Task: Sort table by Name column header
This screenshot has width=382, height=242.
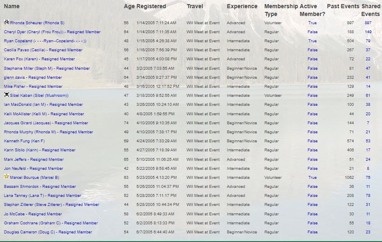Action: tap(11, 6)
